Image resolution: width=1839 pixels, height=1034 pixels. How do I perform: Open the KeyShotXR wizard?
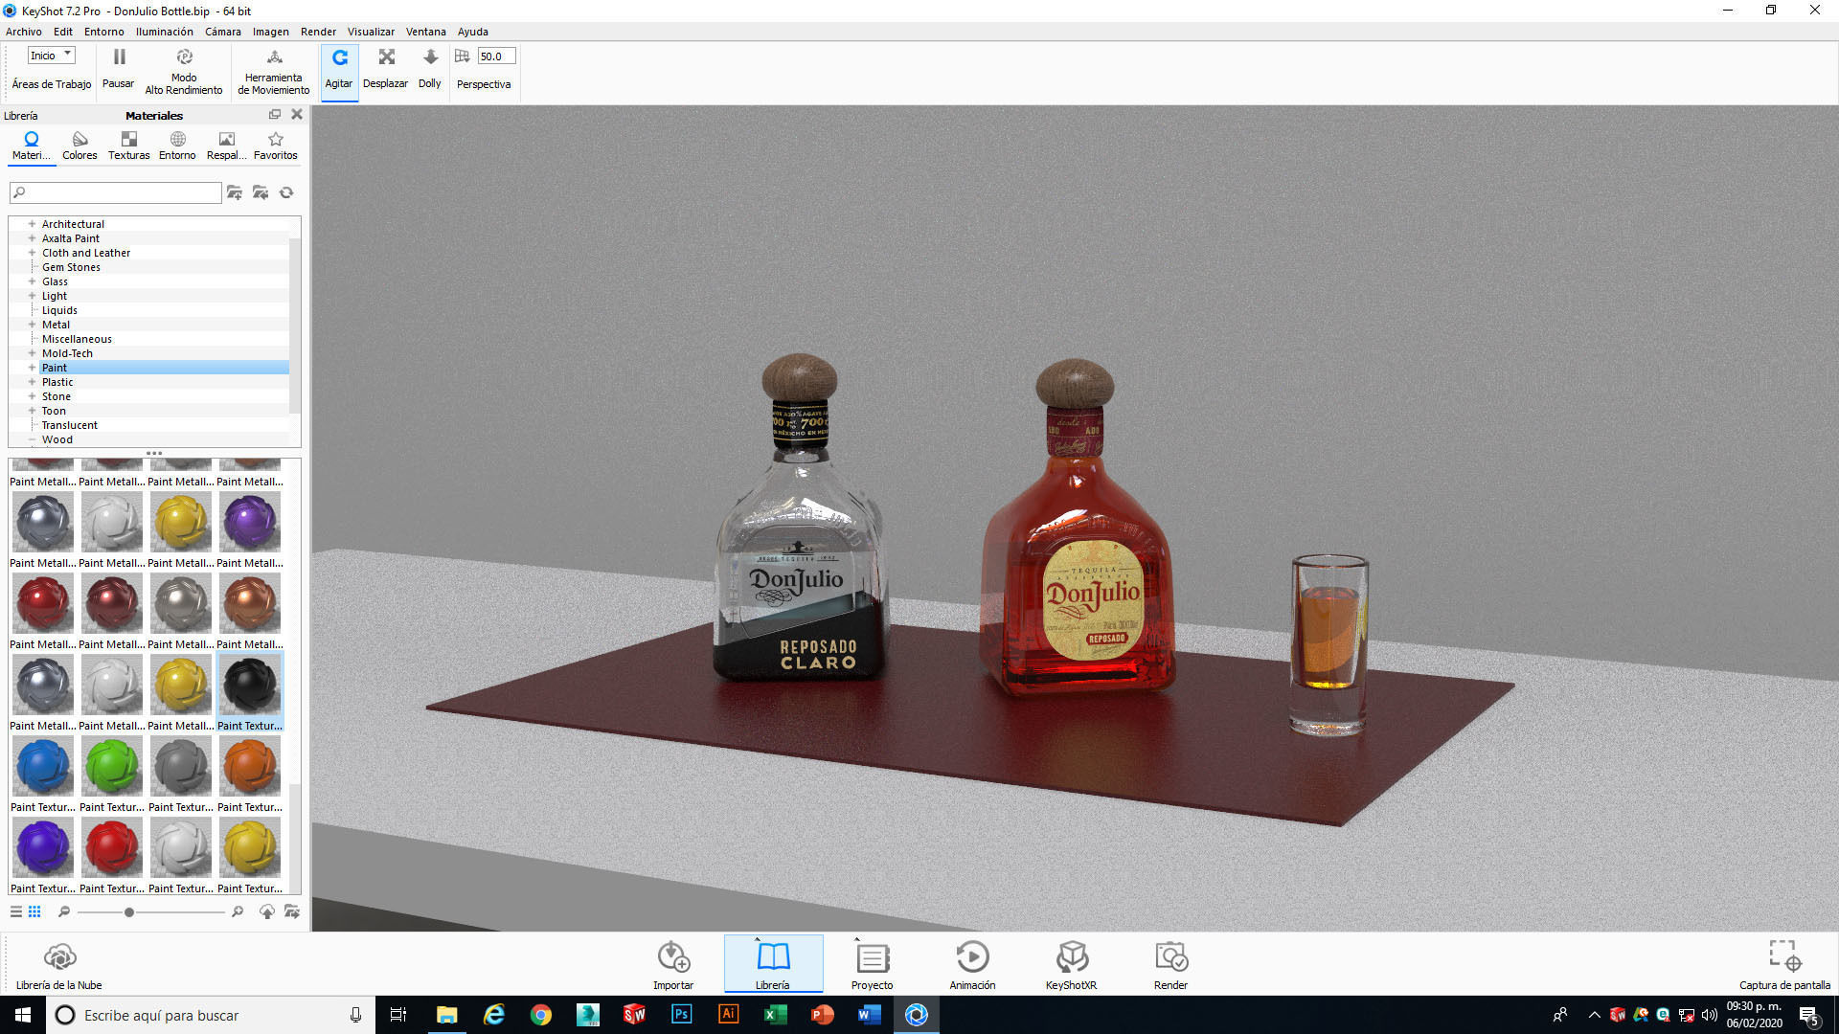tap(1072, 965)
